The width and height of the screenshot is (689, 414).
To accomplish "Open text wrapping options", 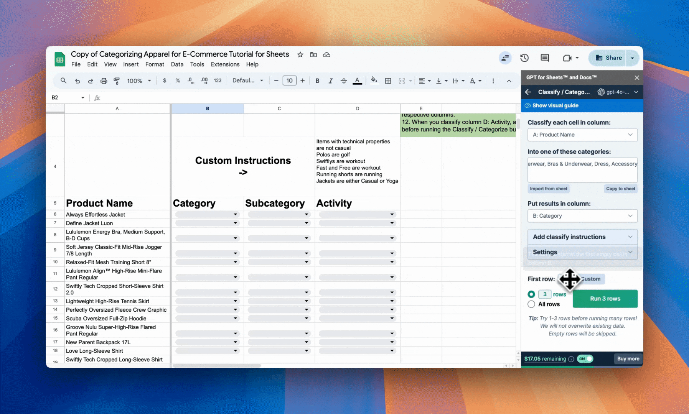I will (458, 80).
